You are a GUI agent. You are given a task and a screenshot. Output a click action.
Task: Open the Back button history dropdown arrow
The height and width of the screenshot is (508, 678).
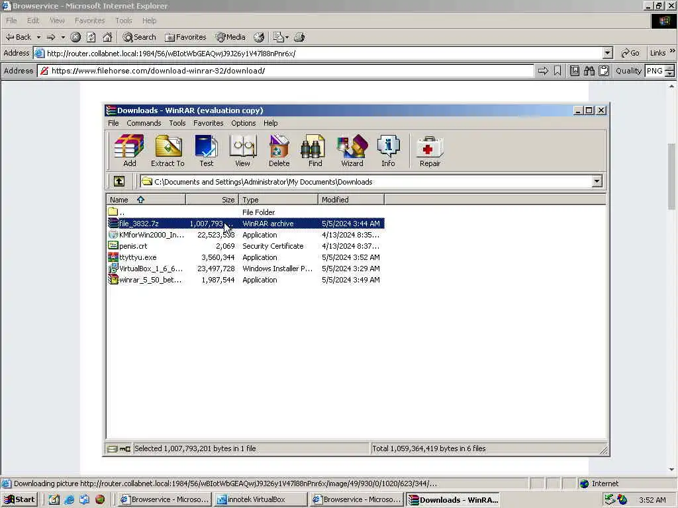click(38, 37)
